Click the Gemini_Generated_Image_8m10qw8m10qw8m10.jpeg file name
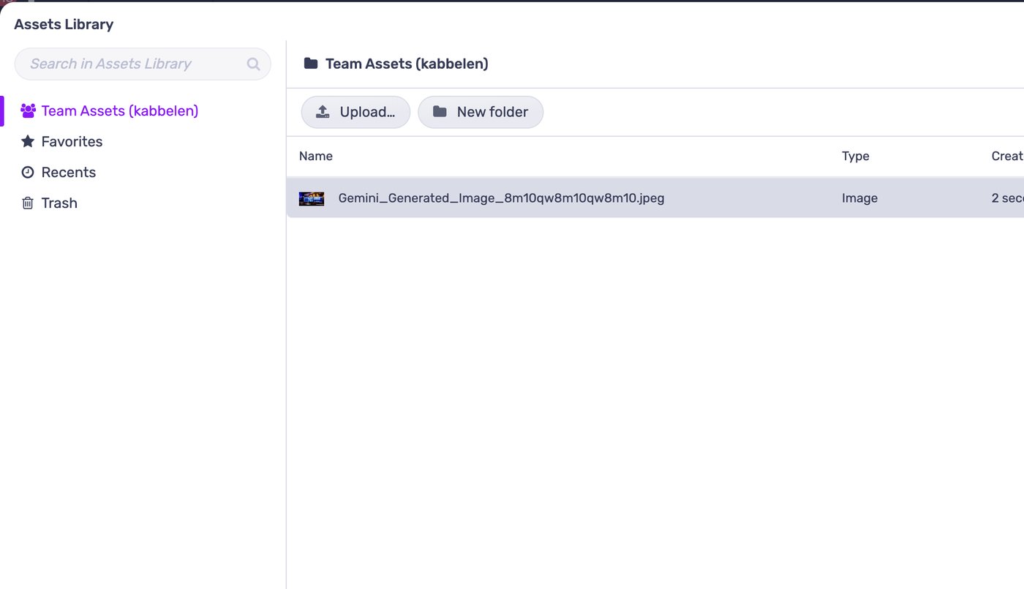1024x589 pixels. pos(501,198)
